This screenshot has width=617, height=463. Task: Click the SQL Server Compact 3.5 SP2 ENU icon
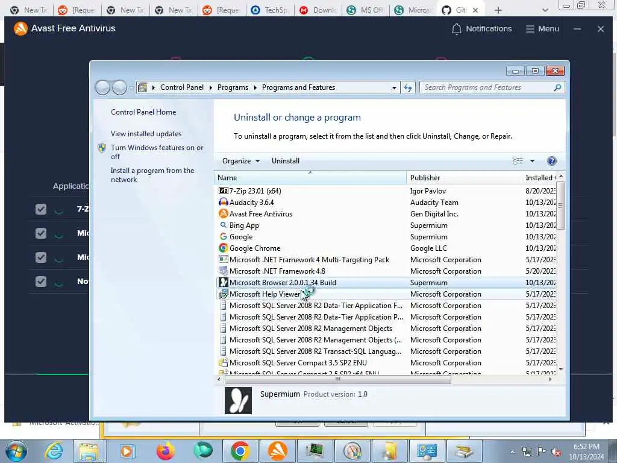pyautogui.click(x=223, y=362)
